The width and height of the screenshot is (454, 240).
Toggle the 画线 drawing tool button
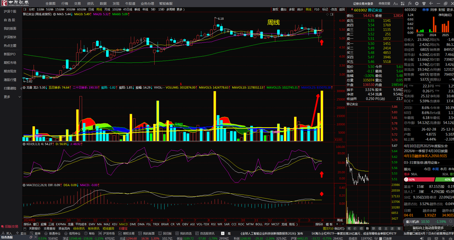[308, 9]
